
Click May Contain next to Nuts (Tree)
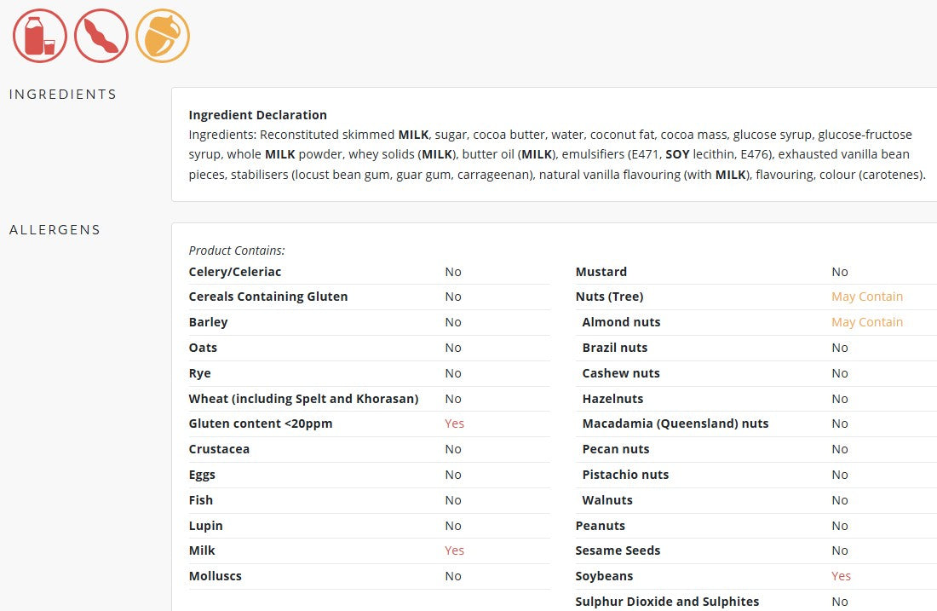(x=866, y=297)
